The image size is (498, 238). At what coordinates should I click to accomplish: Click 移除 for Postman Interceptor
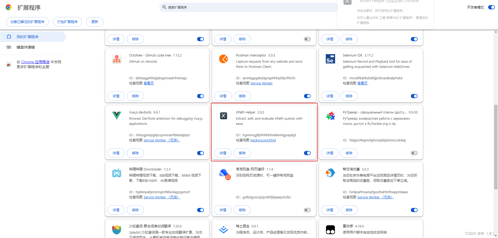(x=242, y=96)
